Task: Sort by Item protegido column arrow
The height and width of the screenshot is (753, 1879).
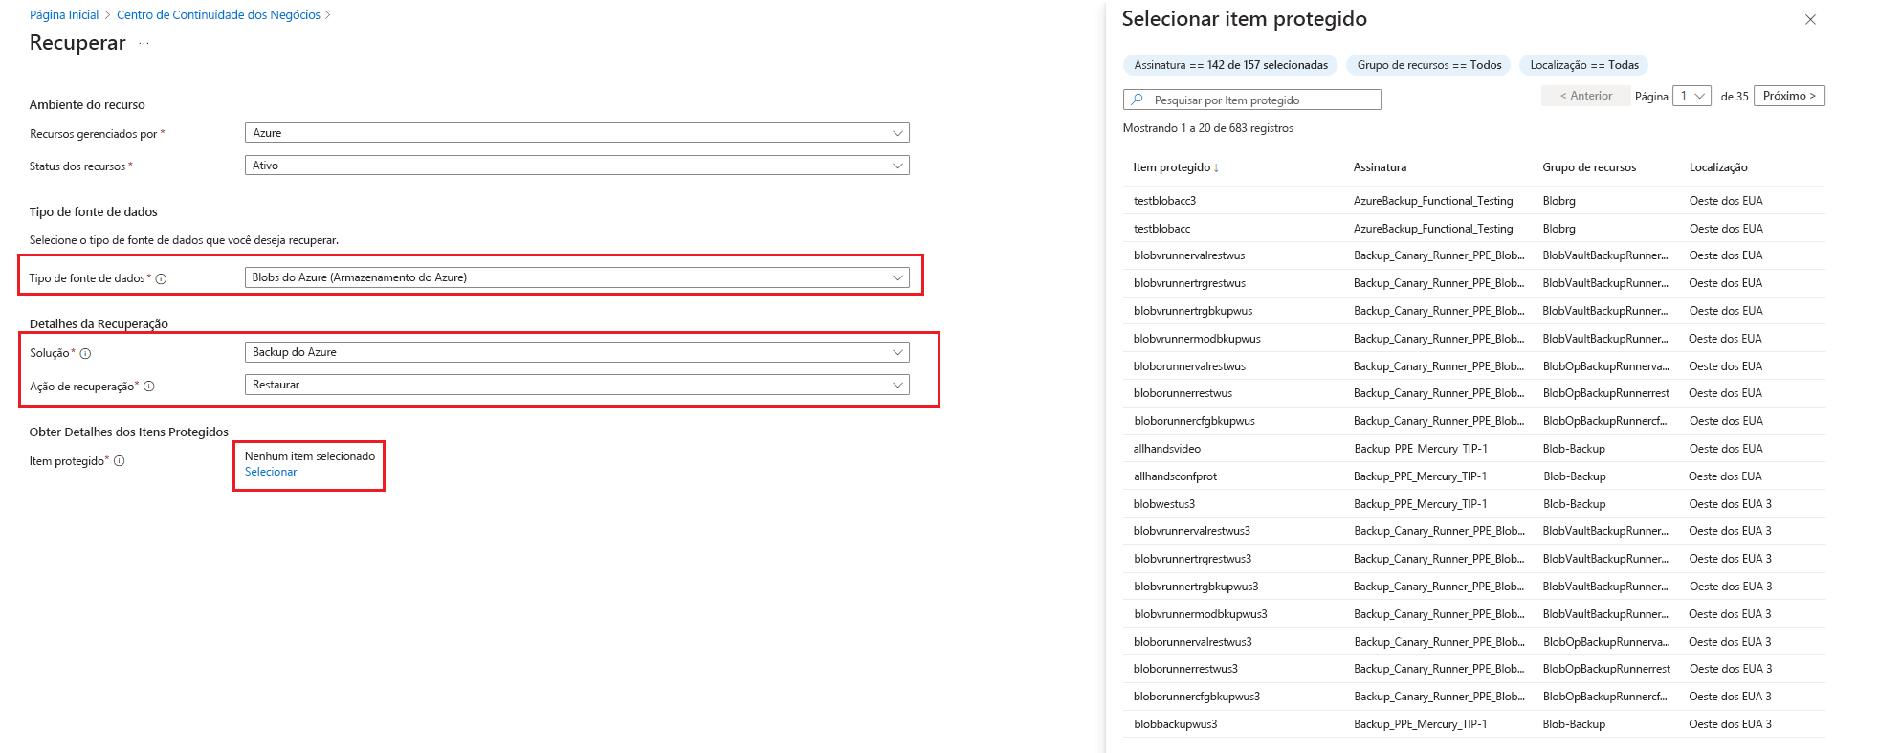Action: pos(1216,168)
